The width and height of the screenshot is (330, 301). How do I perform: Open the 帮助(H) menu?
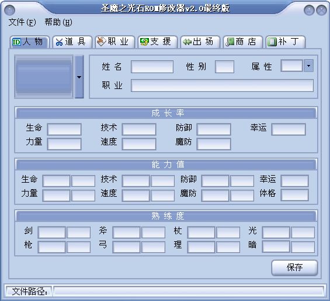point(58,22)
